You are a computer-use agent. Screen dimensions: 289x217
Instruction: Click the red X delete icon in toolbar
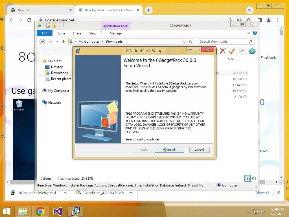(x=223, y=51)
